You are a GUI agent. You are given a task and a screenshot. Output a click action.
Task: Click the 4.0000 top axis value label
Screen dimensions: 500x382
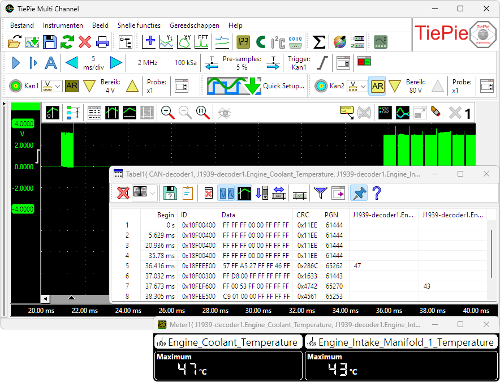coord(23,123)
